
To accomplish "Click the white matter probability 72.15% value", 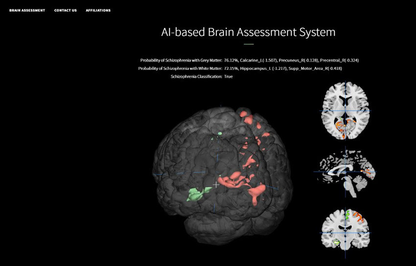I will pyautogui.click(x=231, y=68).
